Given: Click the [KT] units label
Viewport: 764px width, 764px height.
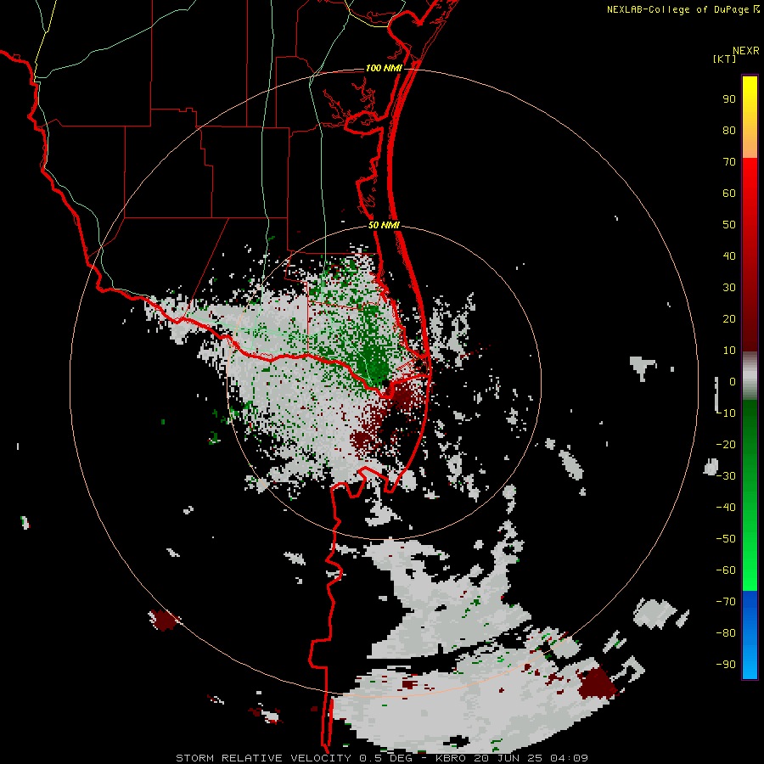Looking at the screenshot, I should pyautogui.click(x=725, y=59).
